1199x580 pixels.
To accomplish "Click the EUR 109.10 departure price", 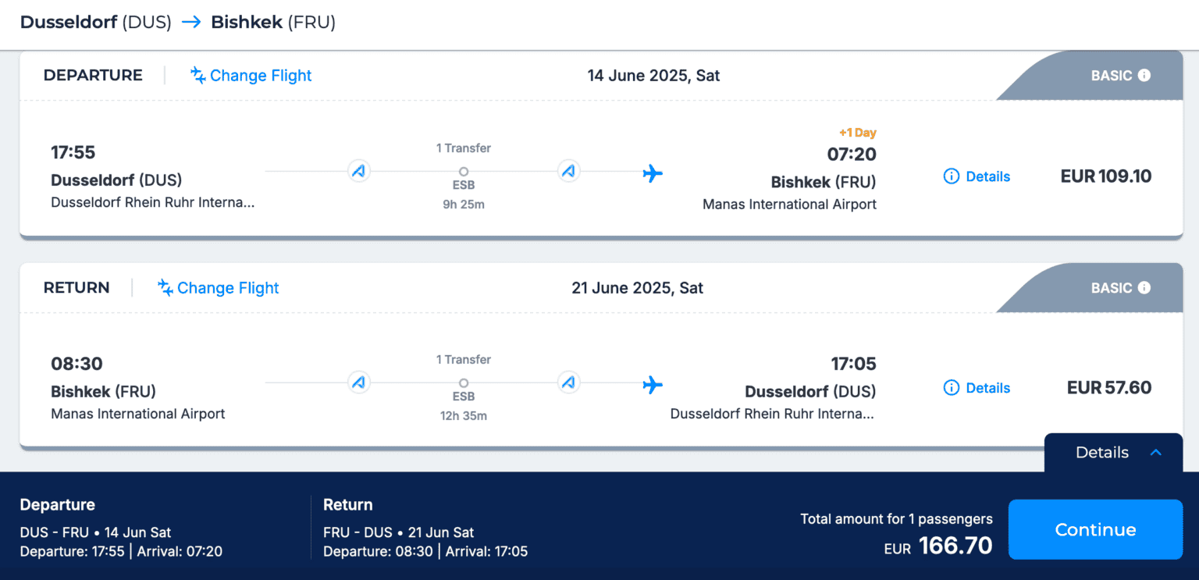I will point(1105,176).
